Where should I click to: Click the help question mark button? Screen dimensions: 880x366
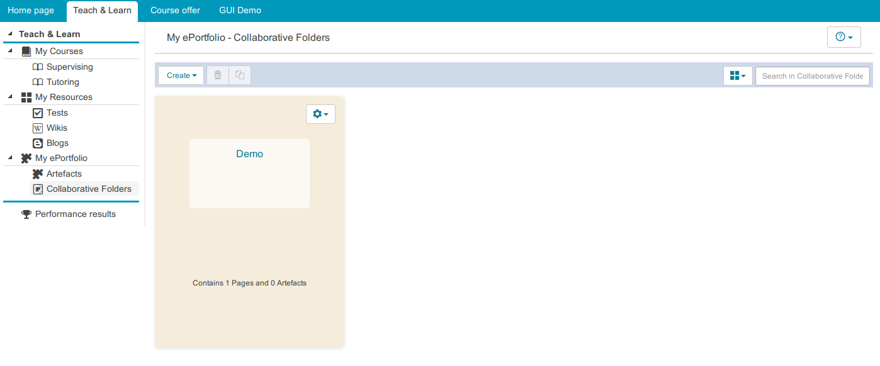(843, 37)
